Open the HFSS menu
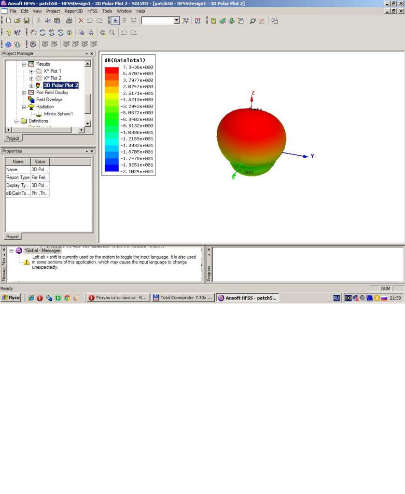Screen dimensions: 405x494 click(x=92, y=11)
